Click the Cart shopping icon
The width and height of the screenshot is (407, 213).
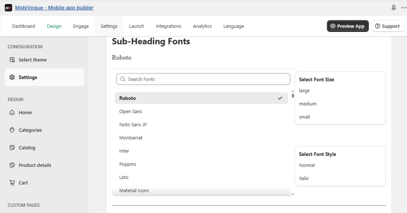coord(12,183)
